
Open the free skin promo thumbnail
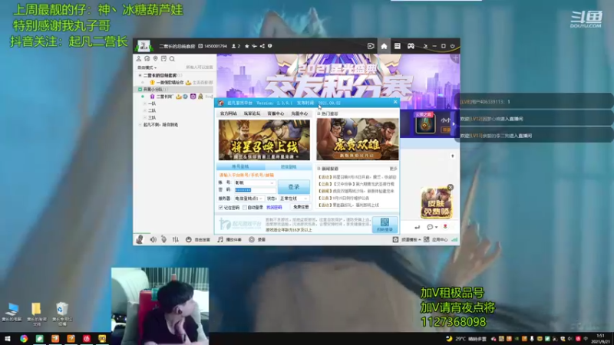pos(436,203)
